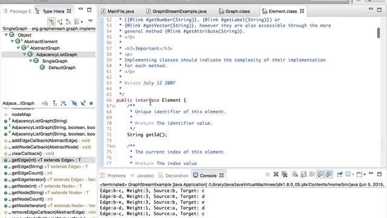The width and height of the screenshot is (387, 218).
Task: Click the Previous Type Hierarchies icon
Action: coord(77,22)
